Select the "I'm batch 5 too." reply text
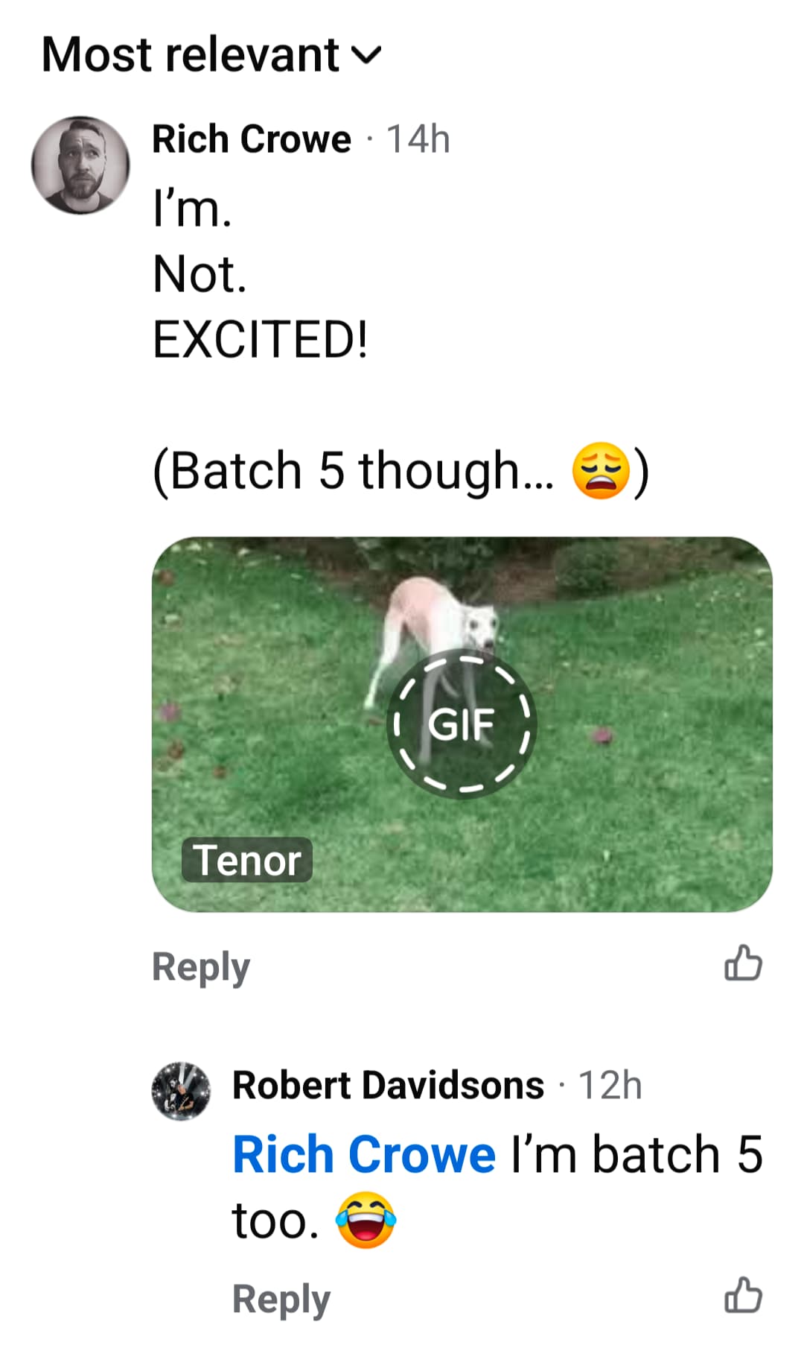Image resolution: width=804 pixels, height=1345 pixels. tap(498, 1187)
